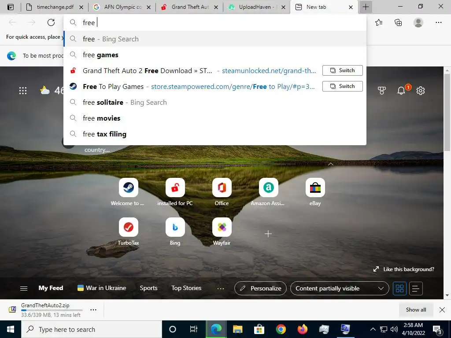Viewport: 451px width, 338px height.
Task: Open File Explorer from the taskbar
Action: pos(237,329)
